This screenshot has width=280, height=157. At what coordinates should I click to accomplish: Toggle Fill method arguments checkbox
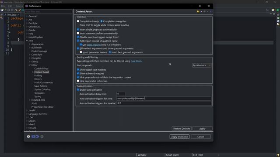(78, 48)
